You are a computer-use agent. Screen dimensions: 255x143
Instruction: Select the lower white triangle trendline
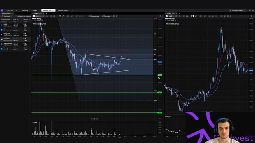click(x=105, y=73)
